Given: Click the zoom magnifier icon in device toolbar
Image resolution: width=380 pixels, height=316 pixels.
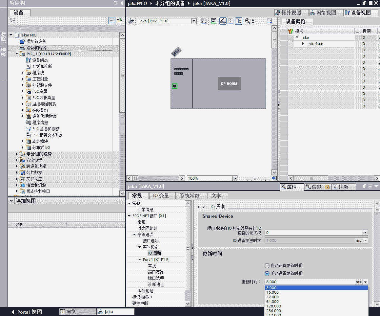Looking at the screenshot, I should [x=248, y=21].
